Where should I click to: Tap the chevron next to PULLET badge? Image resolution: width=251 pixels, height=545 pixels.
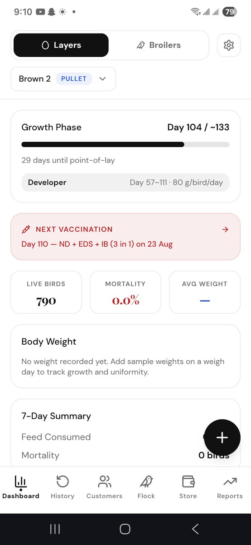click(x=103, y=79)
